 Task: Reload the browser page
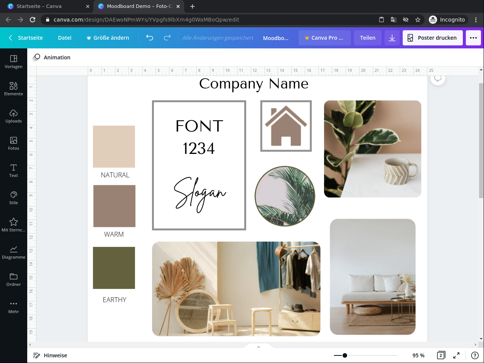pos(33,20)
